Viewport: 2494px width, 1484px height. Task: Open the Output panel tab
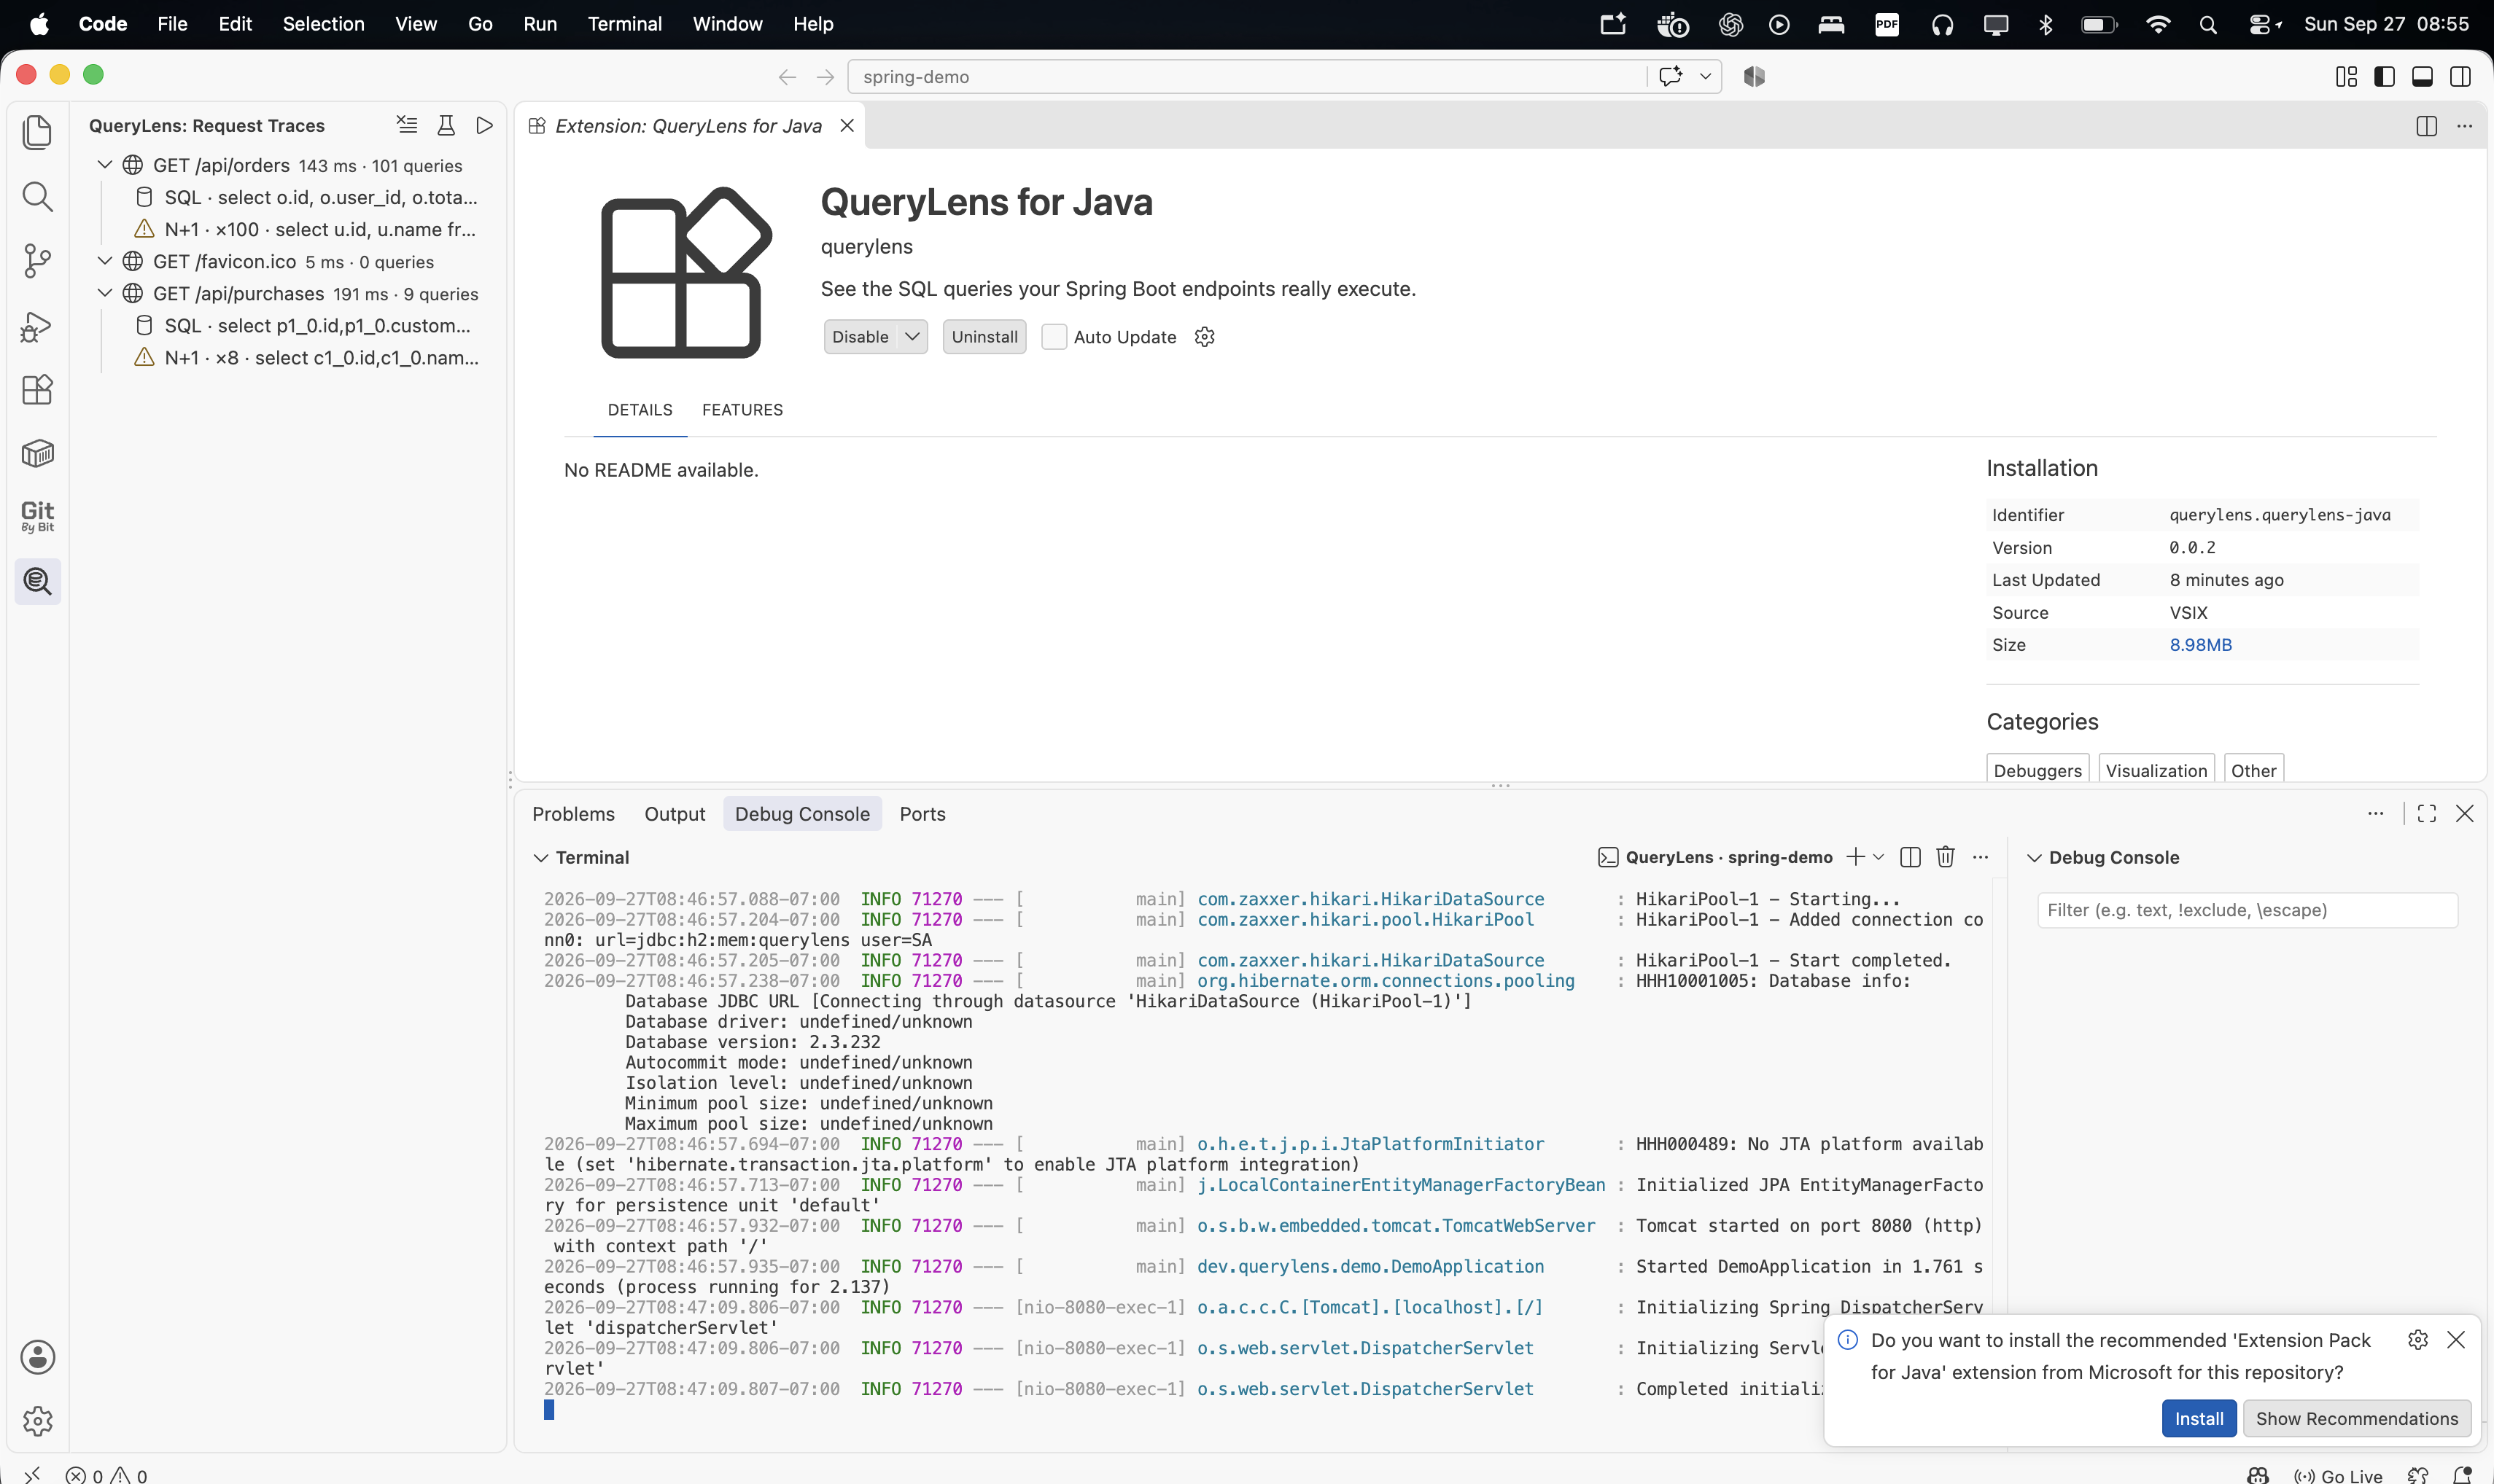click(675, 814)
